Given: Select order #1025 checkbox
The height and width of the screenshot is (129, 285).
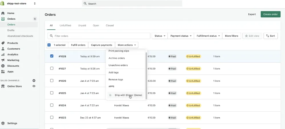Looking at the screenshot, I should [x=52, y=93].
